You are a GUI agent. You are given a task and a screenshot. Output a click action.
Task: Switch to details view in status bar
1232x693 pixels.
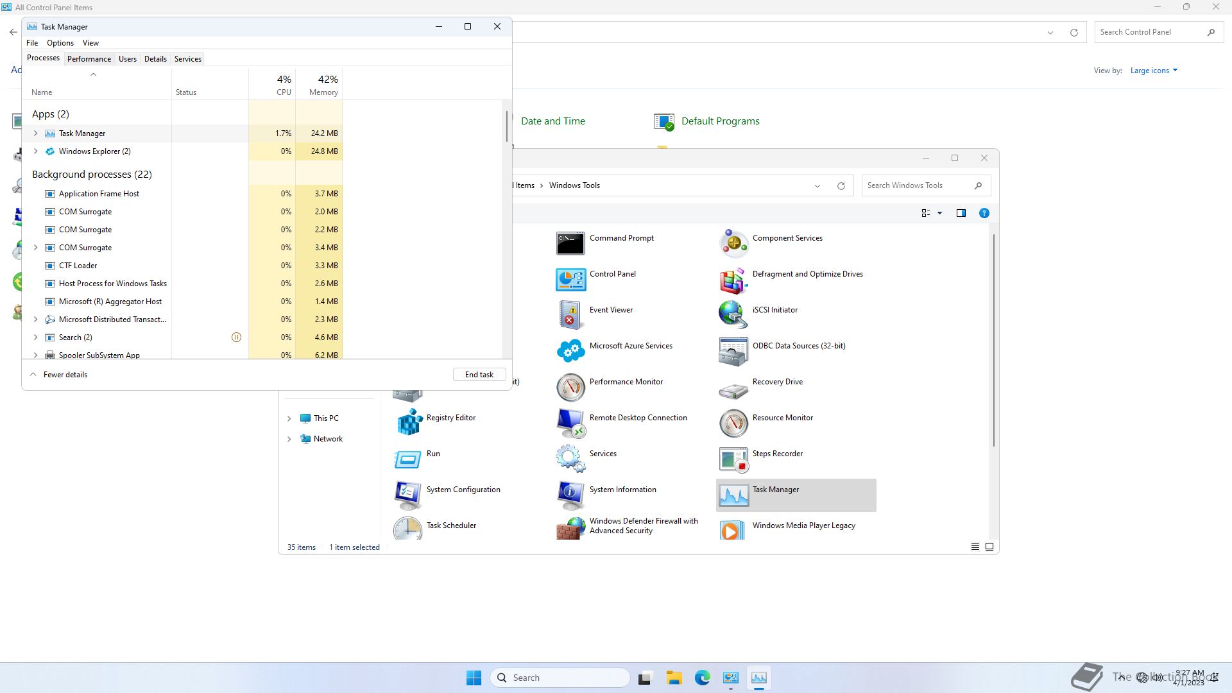(x=975, y=547)
